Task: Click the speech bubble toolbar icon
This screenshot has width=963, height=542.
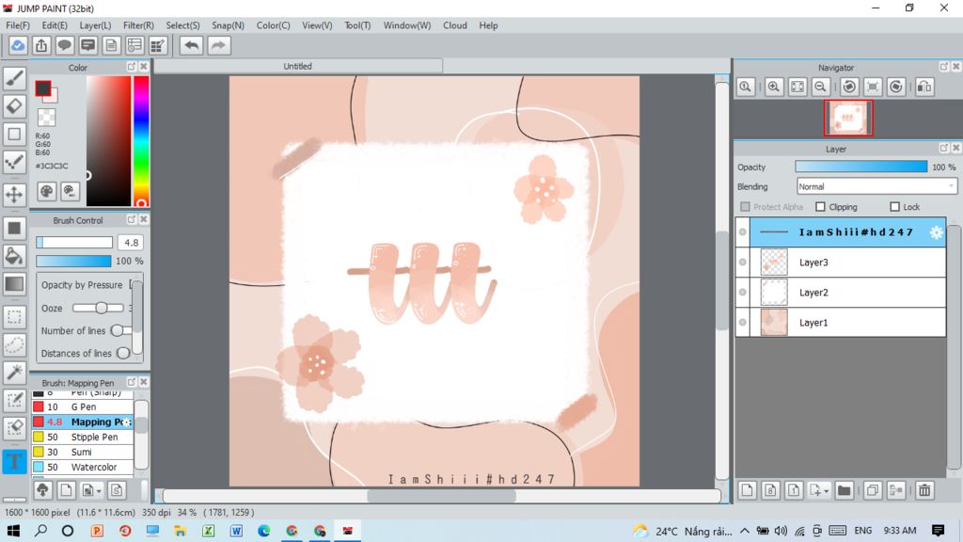Action: (x=65, y=45)
